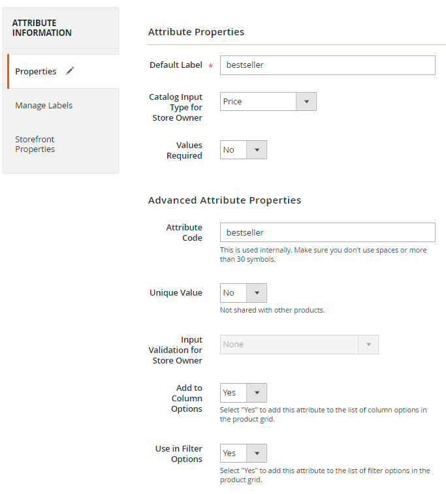Click the Default Label text field

pyautogui.click(x=327, y=65)
